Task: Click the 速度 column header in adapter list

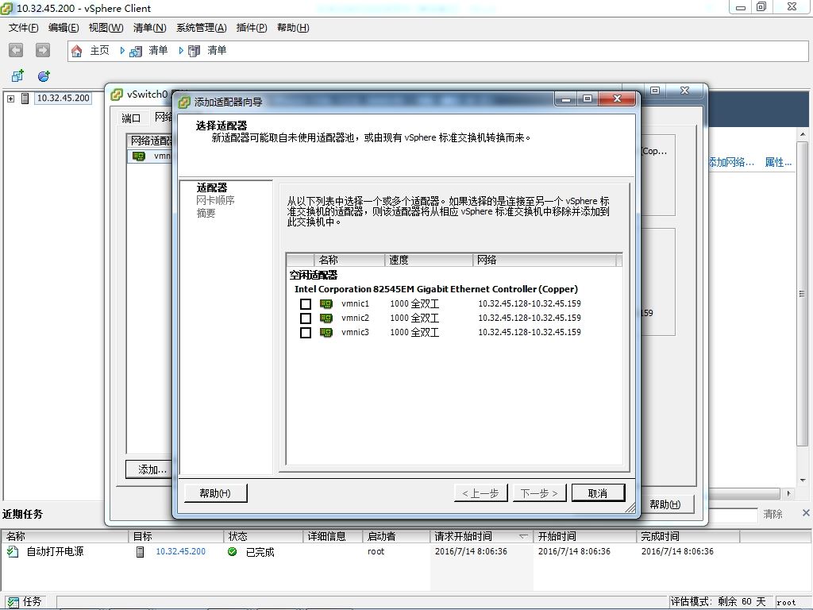Action: click(429, 260)
